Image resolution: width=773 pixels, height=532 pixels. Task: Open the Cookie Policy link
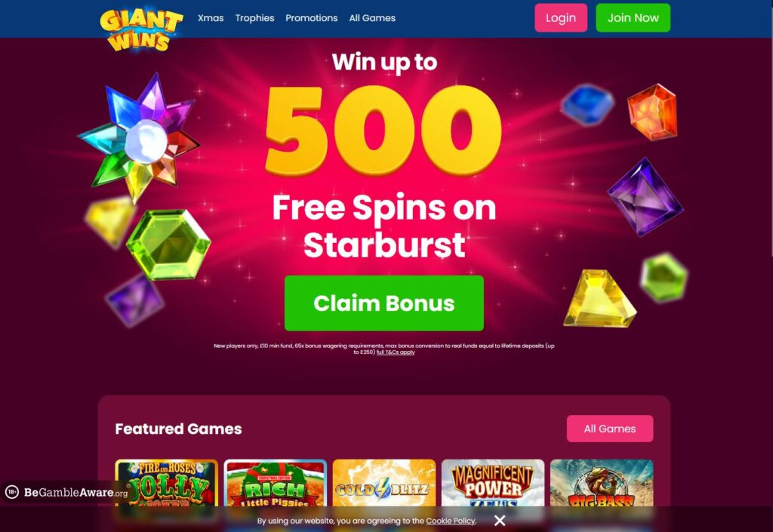coord(451,521)
